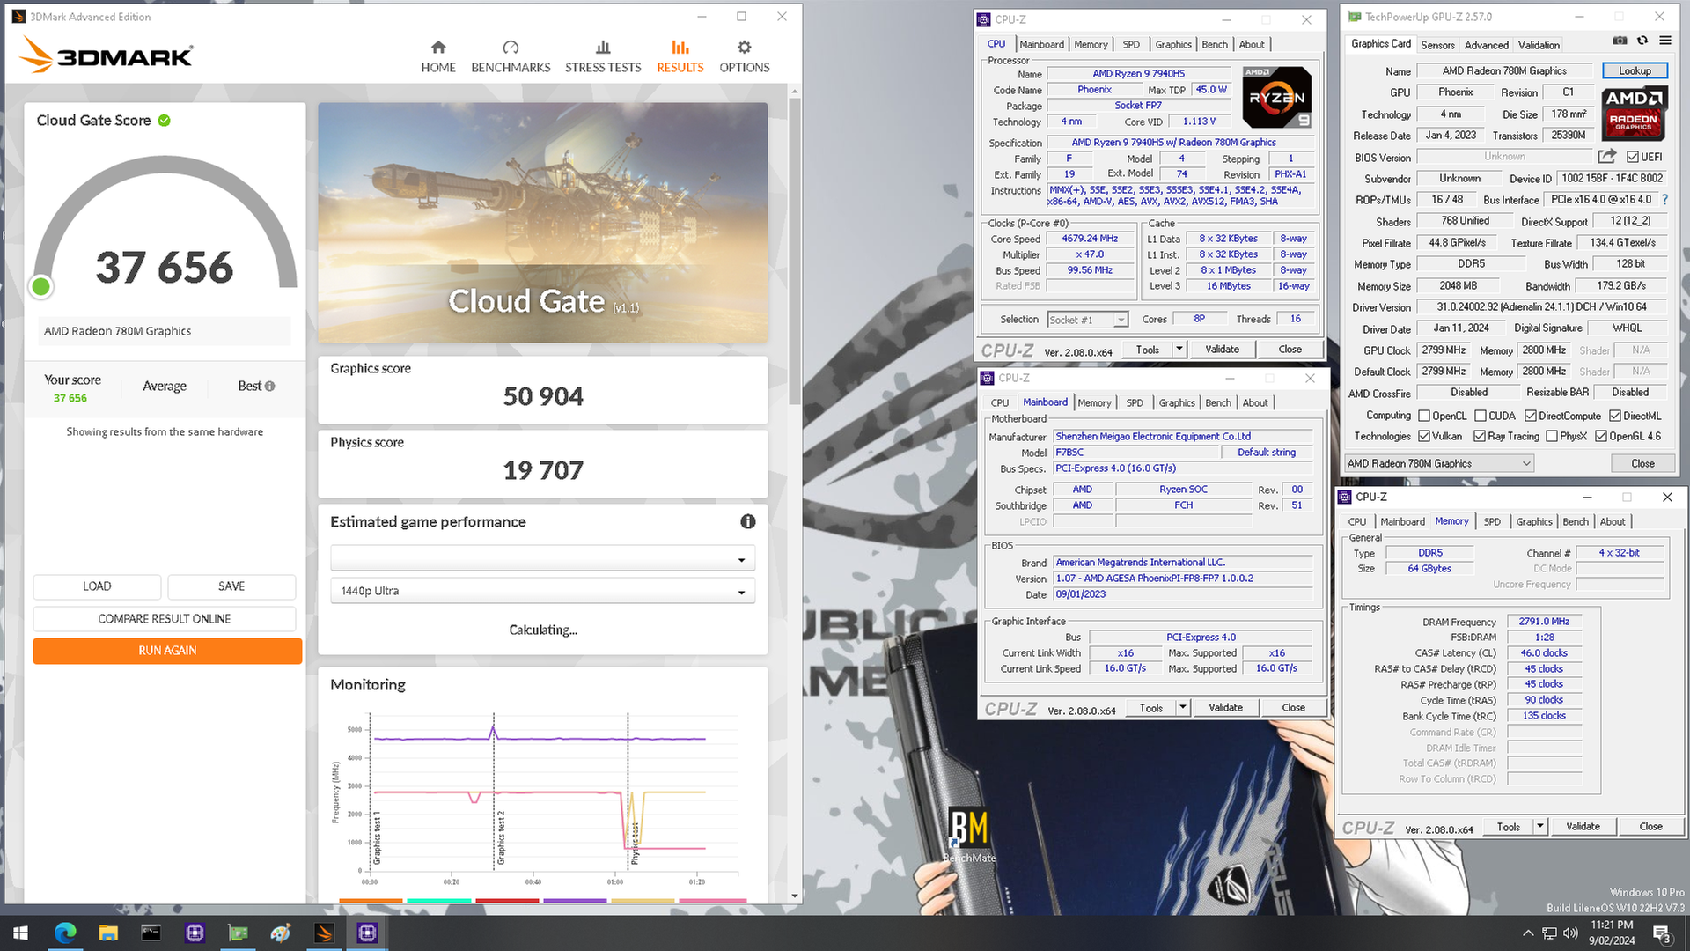Open the GPU-Z green card taskbar icon
Screen dimensions: 1690x951
click(238, 933)
